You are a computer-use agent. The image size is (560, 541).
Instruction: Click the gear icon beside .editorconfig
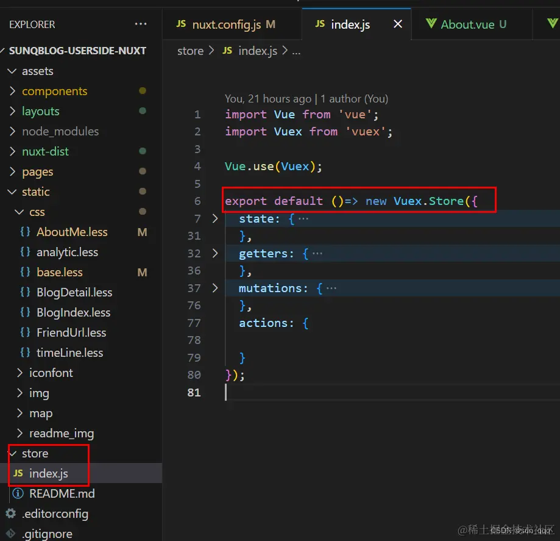click(x=11, y=514)
